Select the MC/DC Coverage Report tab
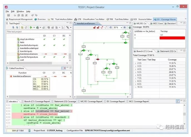This screenshot has width=191, height=137. [90, 102]
